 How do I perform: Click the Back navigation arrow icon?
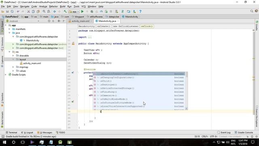pos(55,12)
